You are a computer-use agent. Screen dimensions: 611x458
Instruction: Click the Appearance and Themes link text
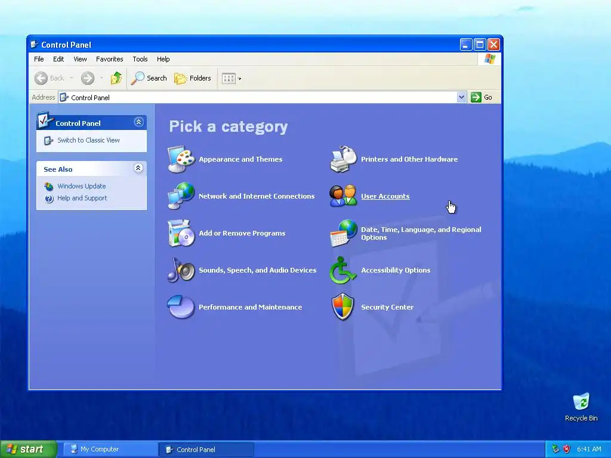click(x=240, y=159)
